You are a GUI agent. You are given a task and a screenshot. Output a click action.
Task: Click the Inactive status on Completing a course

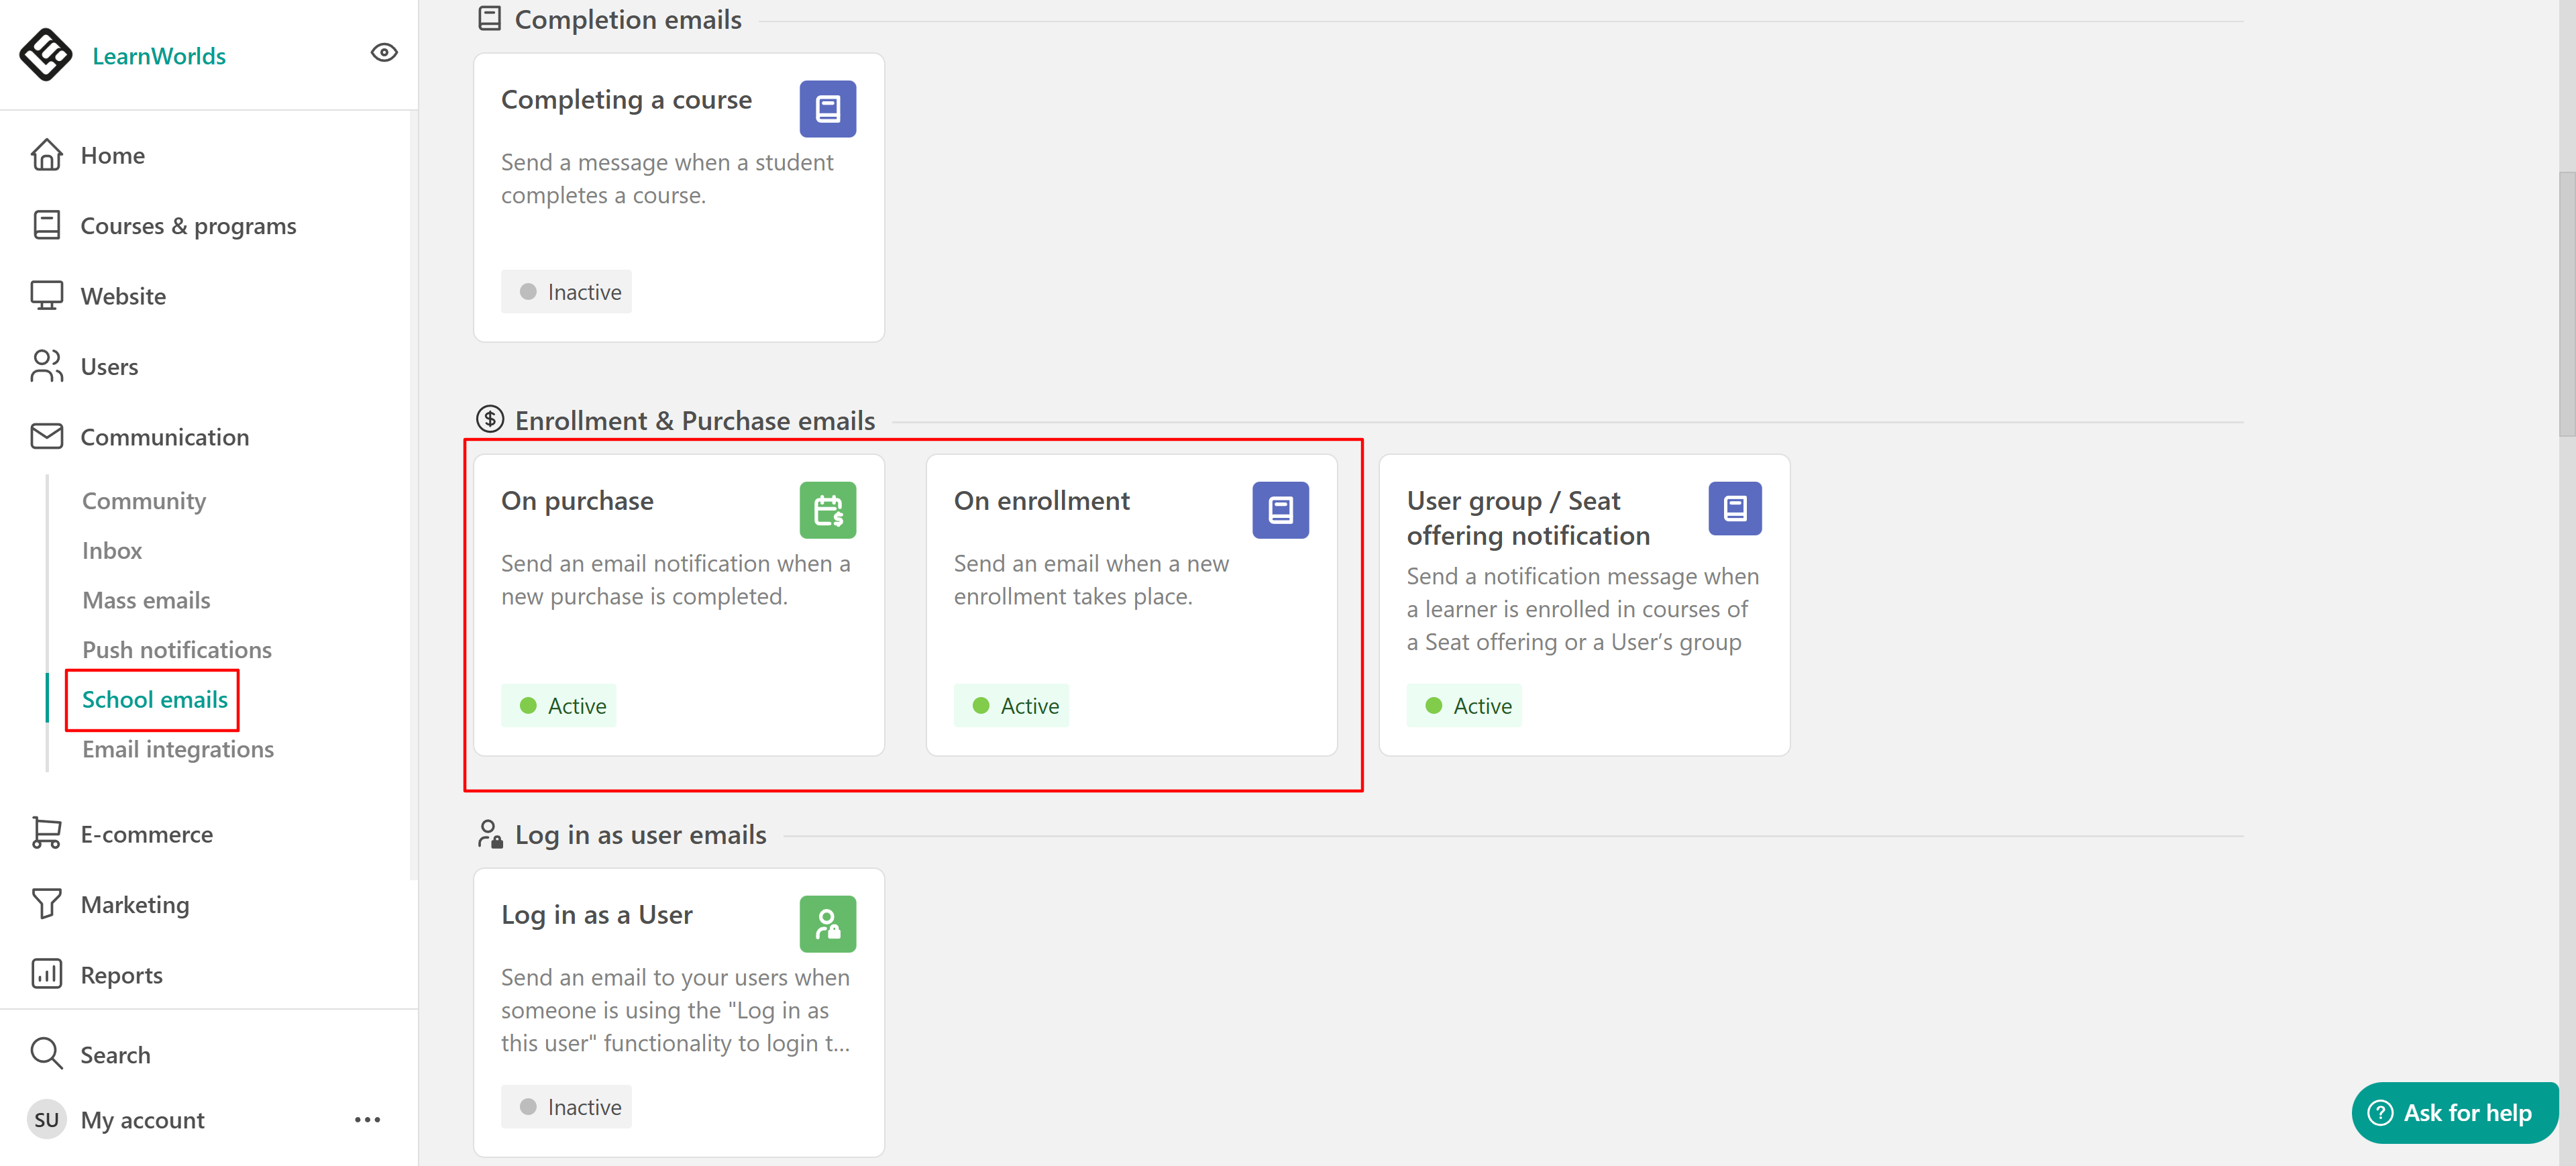point(567,292)
